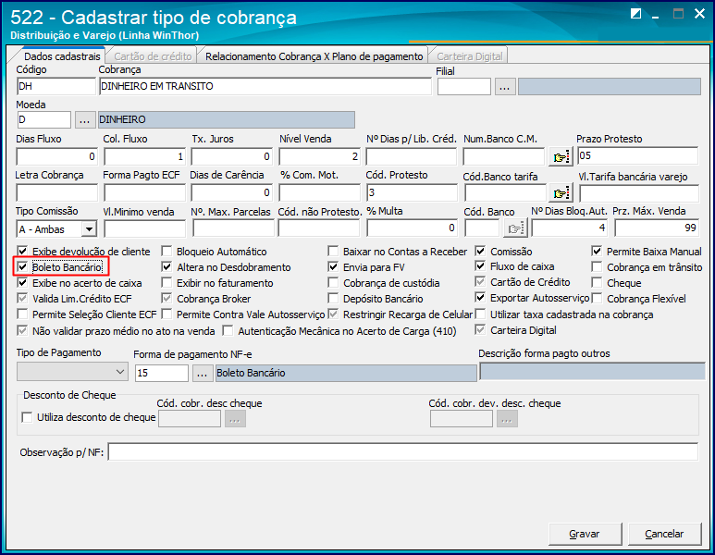Click the Cód. Protesto field
The image size is (715, 555).
(412, 192)
